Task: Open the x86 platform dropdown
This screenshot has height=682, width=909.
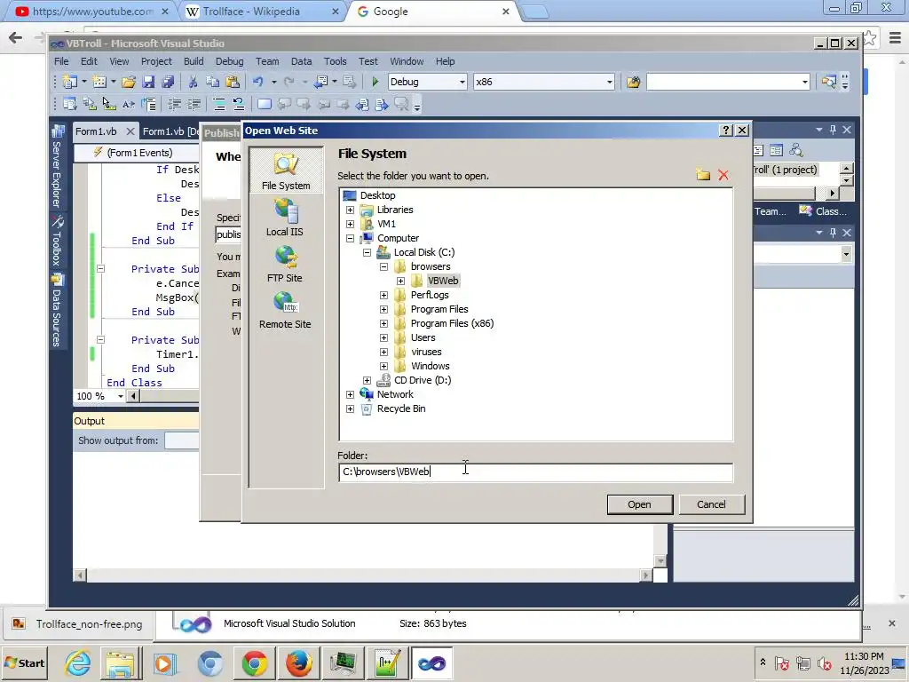Action: 609,82
